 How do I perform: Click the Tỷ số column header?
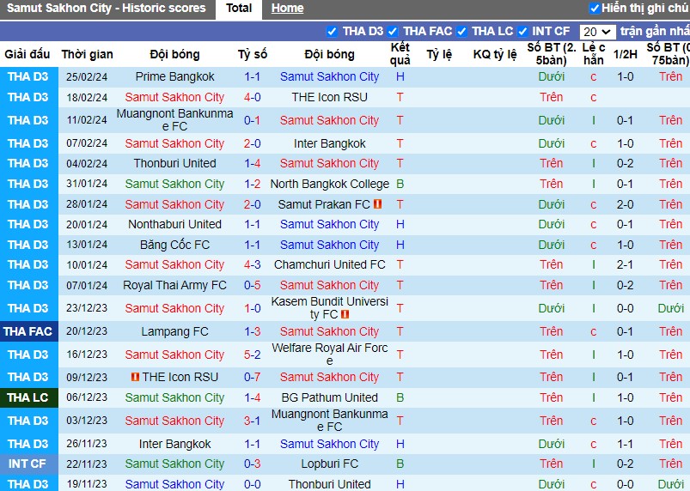[253, 54]
